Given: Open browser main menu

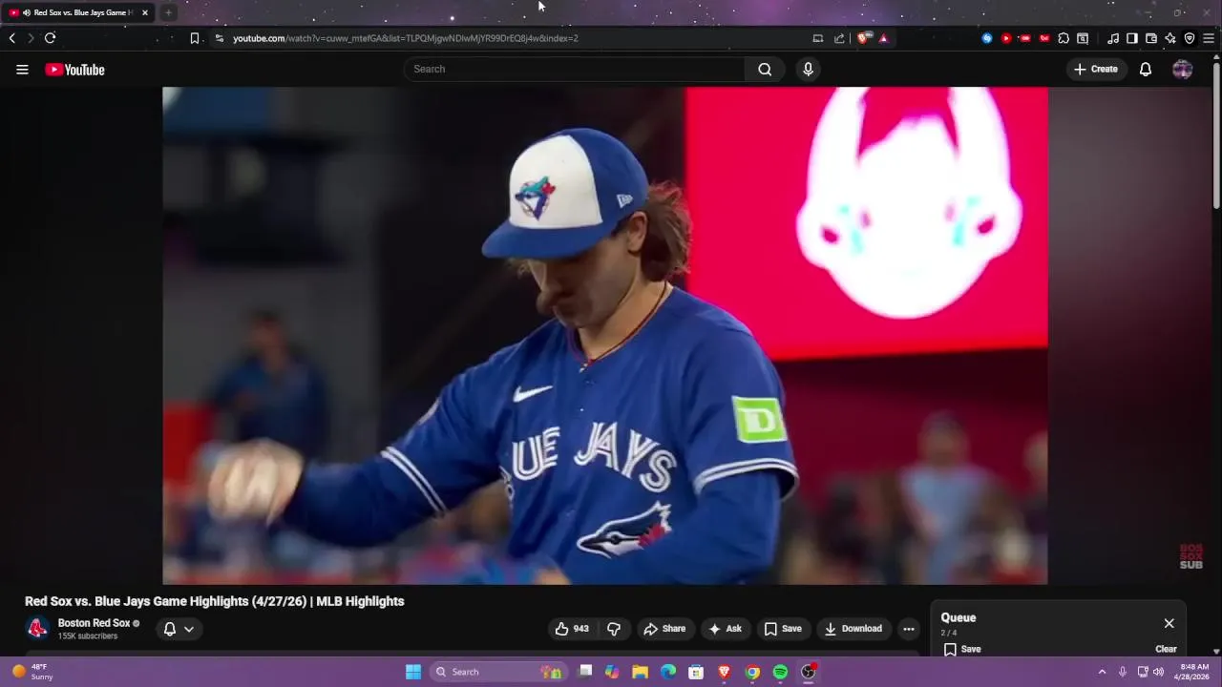Looking at the screenshot, I should 1209,38.
